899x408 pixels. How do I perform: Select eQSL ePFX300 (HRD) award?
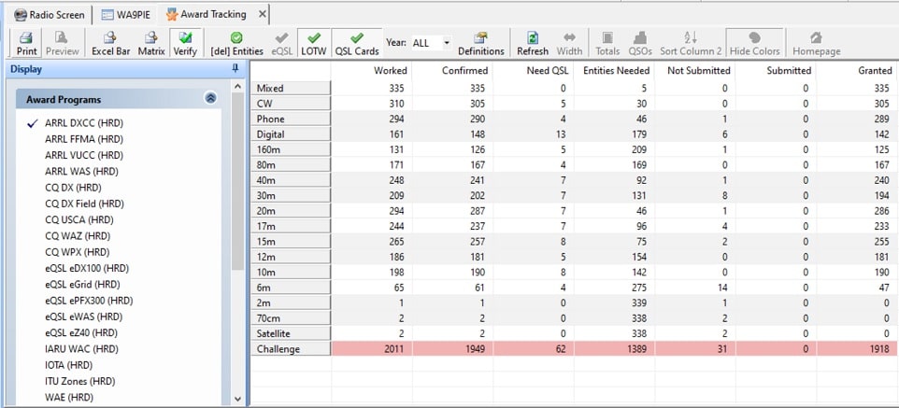89,301
